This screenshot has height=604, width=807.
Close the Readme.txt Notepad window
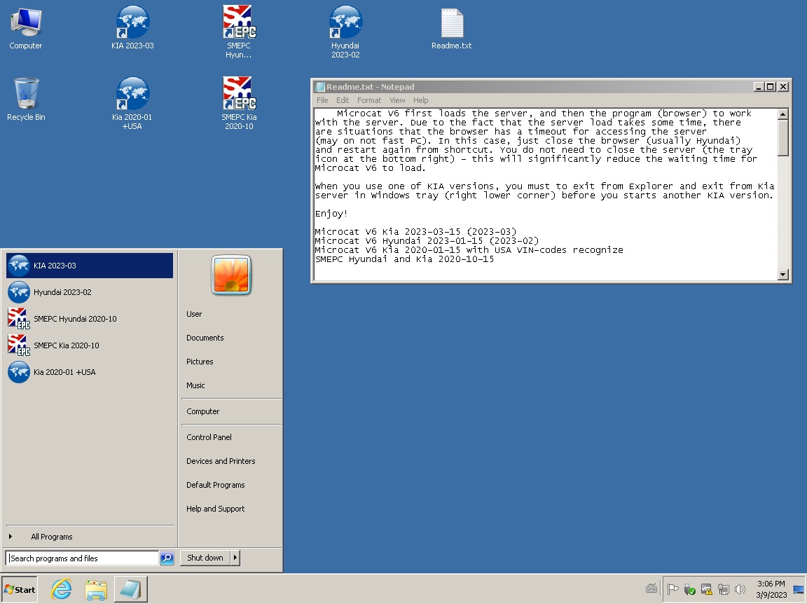[782, 86]
